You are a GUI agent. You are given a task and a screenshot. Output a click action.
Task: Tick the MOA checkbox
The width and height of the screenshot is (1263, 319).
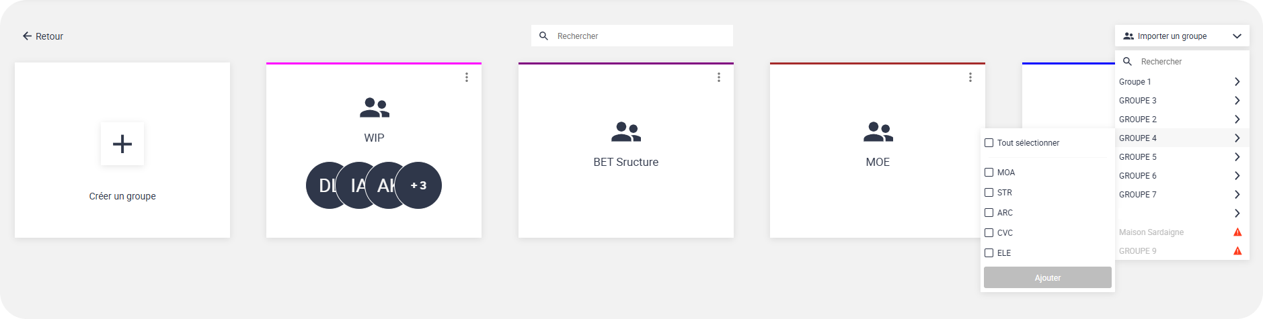[x=989, y=173]
